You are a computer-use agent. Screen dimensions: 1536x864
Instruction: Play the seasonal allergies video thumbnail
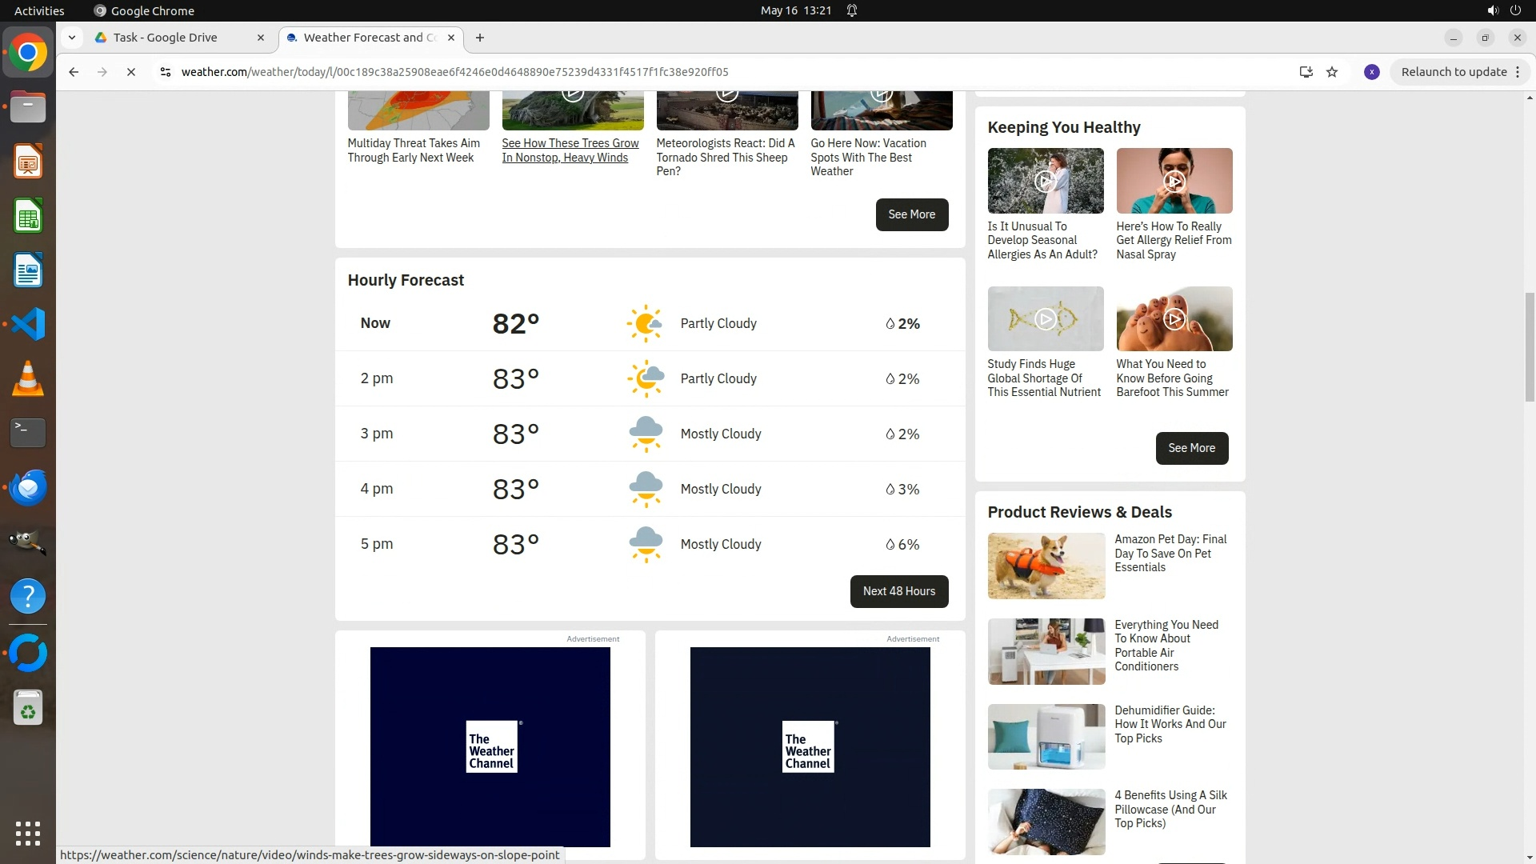coord(1045,181)
